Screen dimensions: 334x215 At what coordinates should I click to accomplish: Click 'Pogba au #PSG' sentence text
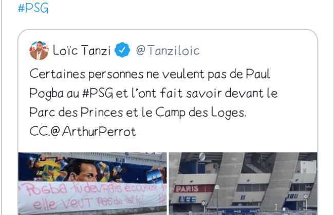point(71,93)
